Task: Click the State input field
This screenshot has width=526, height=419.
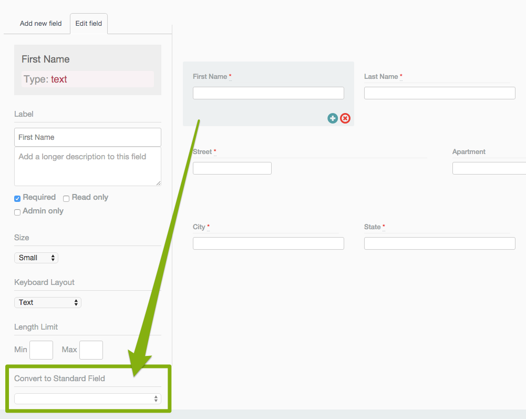Action: point(440,243)
